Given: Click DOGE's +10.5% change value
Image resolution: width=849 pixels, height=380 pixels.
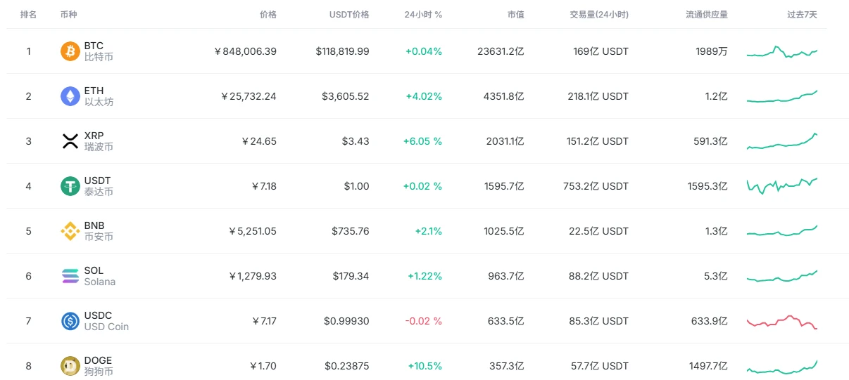Looking at the screenshot, I should 424,366.
